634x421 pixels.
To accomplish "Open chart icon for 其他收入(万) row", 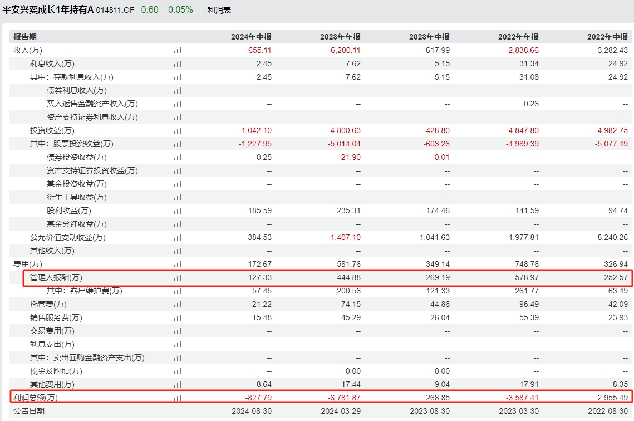I will pos(178,251).
